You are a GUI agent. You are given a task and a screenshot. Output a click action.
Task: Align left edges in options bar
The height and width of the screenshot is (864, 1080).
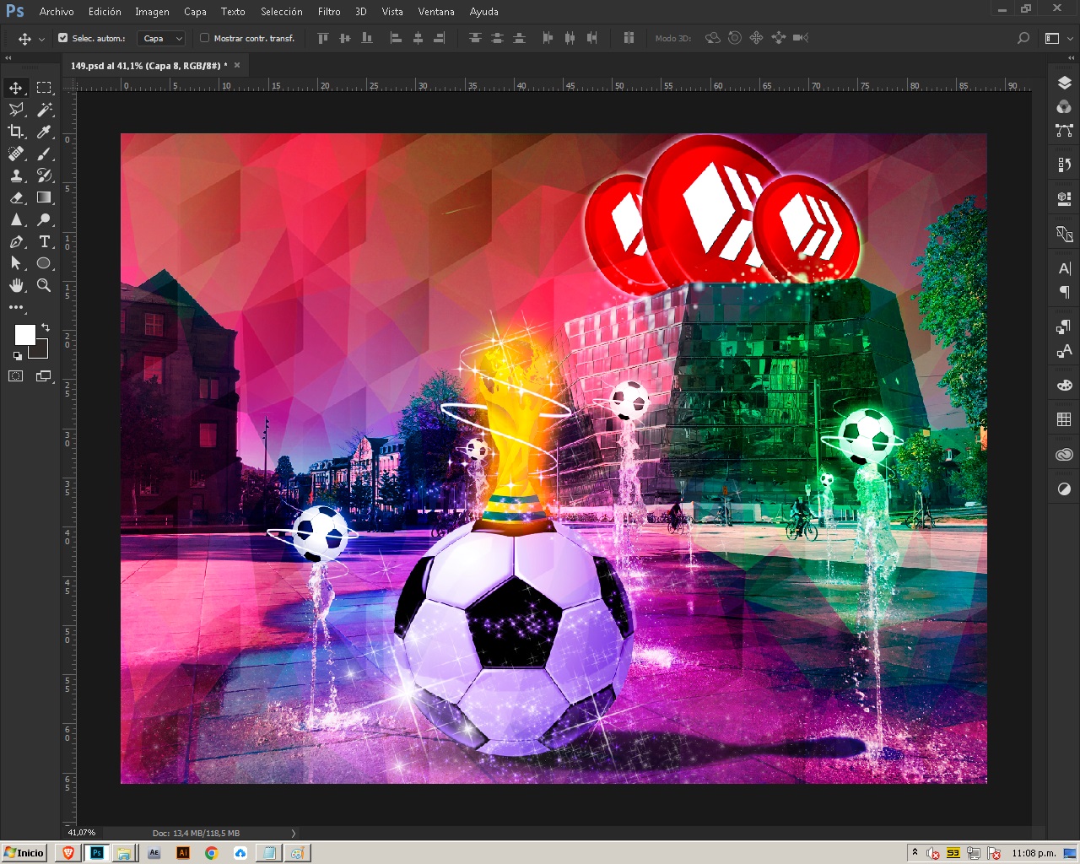click(x=396, y=38)
